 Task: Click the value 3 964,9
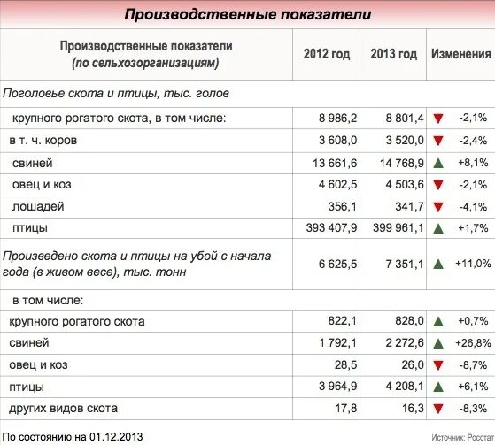[337, 387]
